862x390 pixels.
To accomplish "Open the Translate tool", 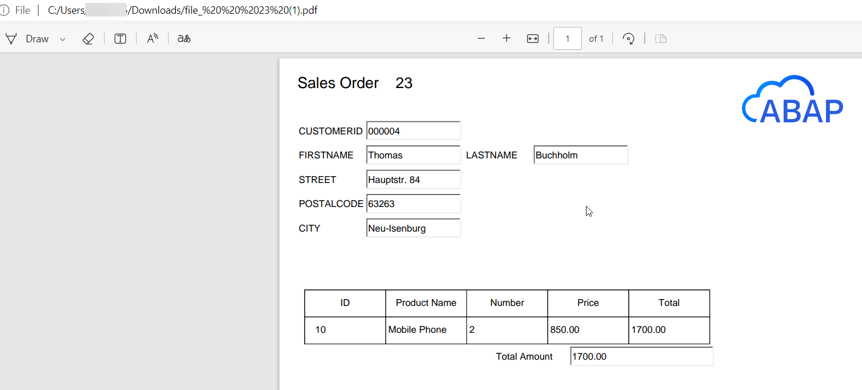I will [184, 39].
